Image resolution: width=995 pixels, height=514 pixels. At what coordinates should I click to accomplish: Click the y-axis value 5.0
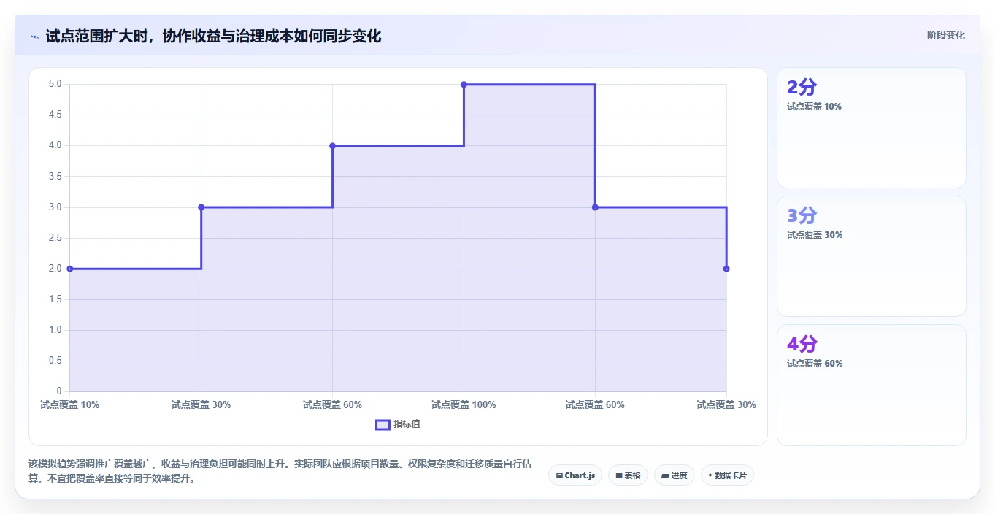tap(55, 84)
